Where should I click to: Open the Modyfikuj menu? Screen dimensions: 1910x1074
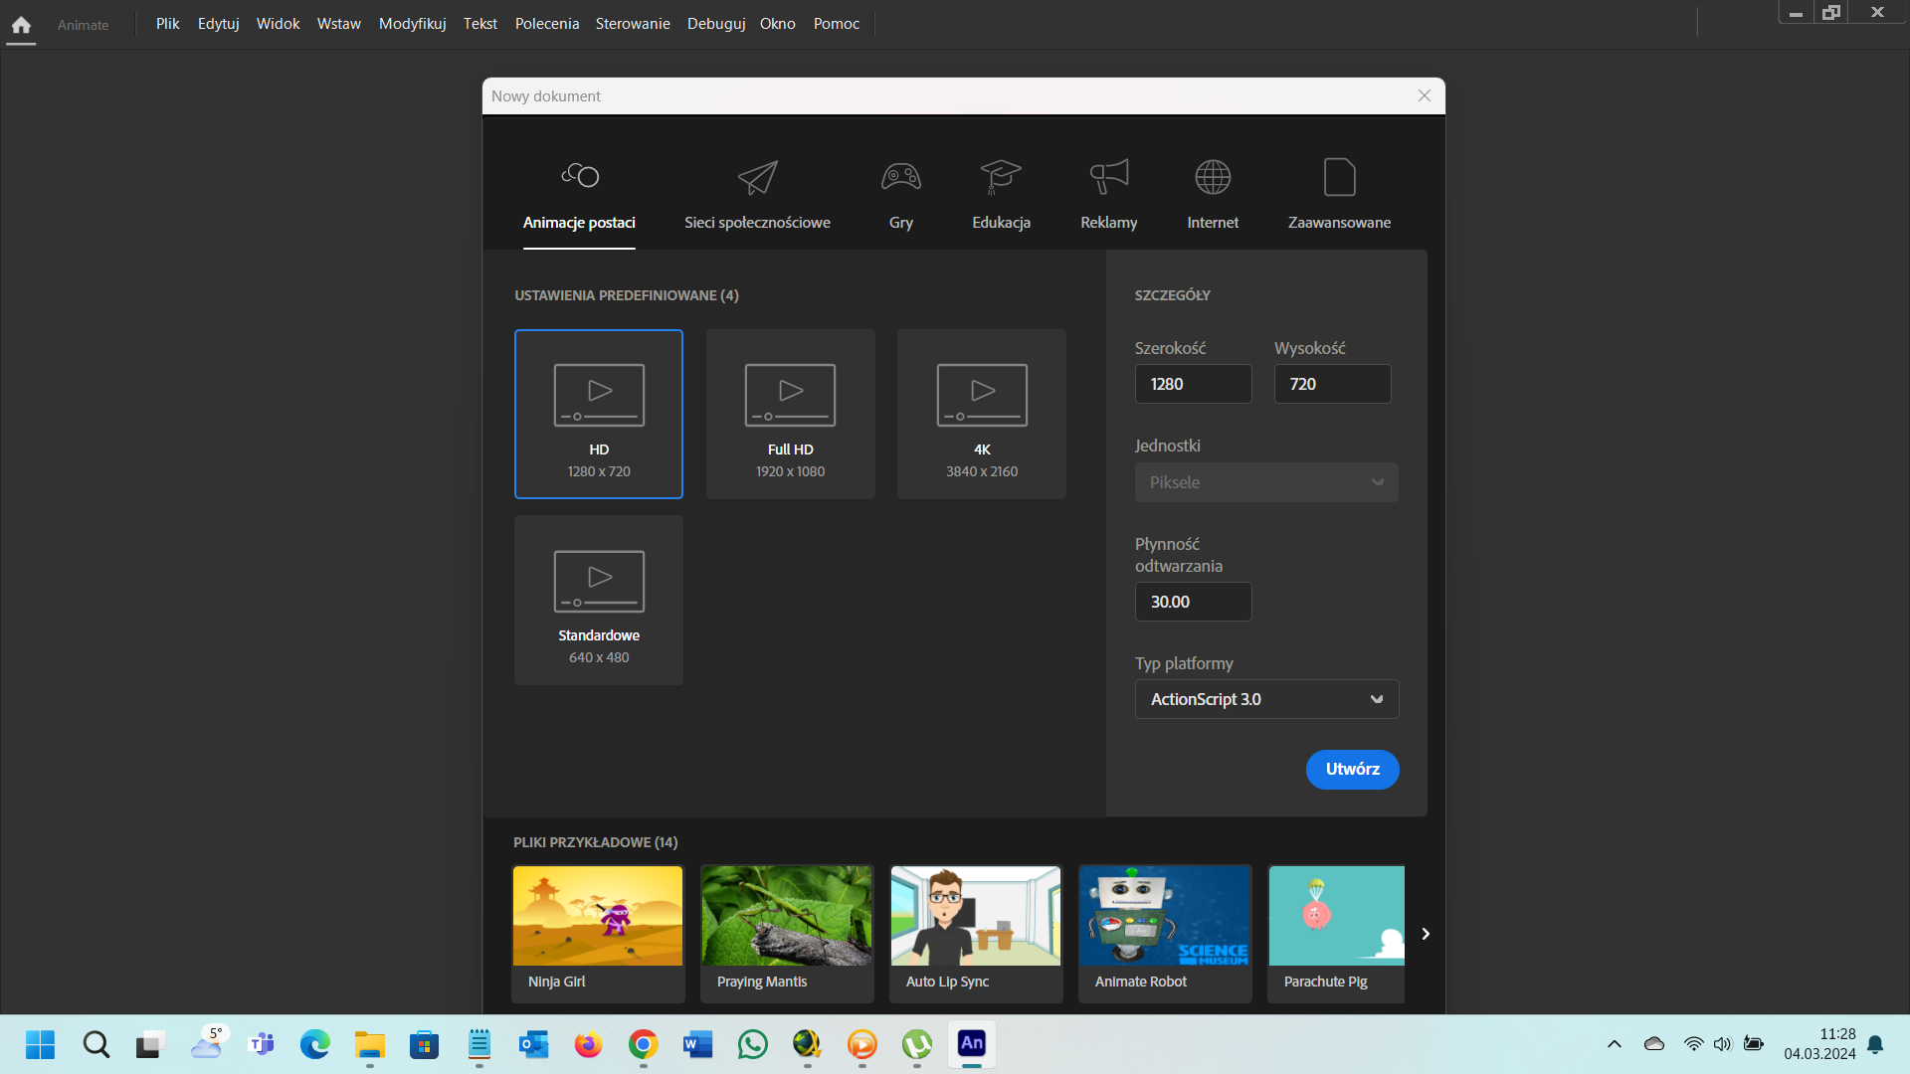tap(412, 24)
